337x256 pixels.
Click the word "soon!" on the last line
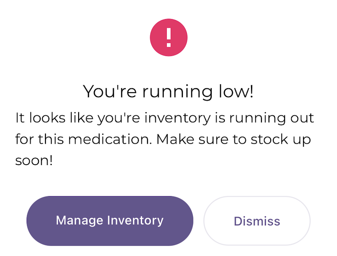(x=34, y=160)
